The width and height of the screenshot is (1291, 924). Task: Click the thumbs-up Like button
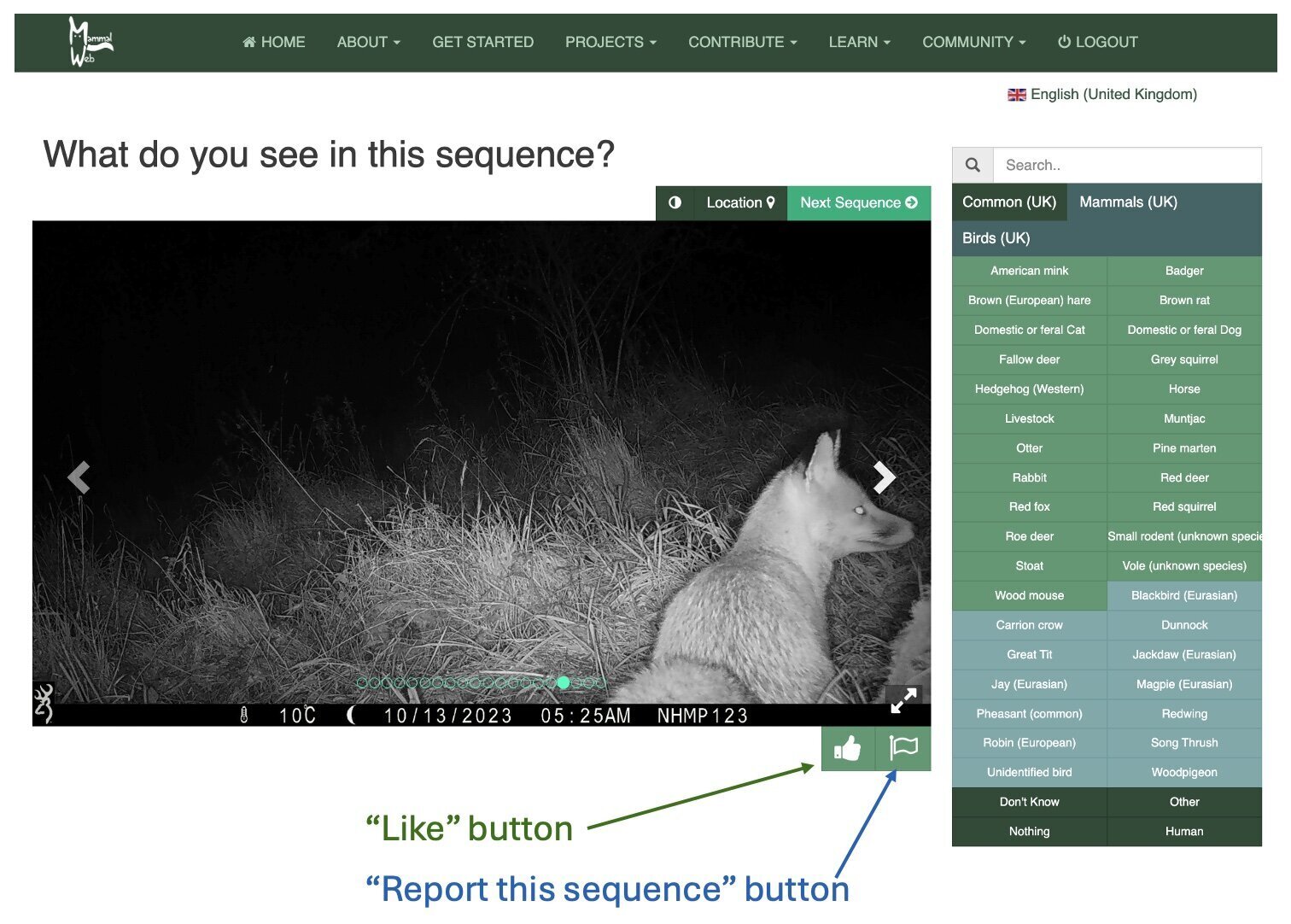(847, 749)
